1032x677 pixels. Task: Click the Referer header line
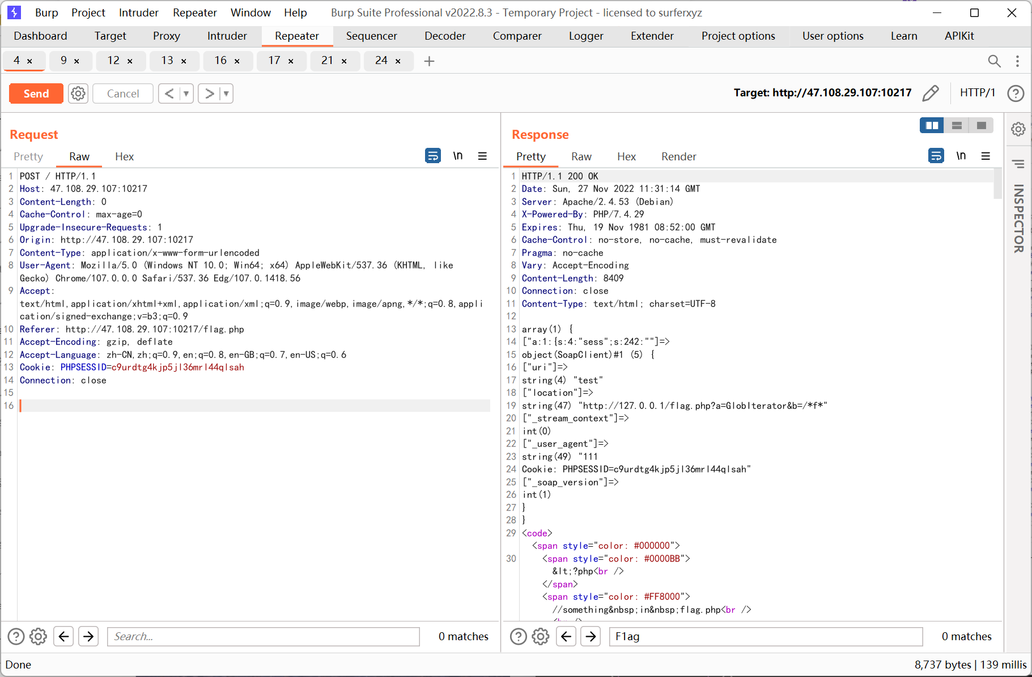coord(132,329)
